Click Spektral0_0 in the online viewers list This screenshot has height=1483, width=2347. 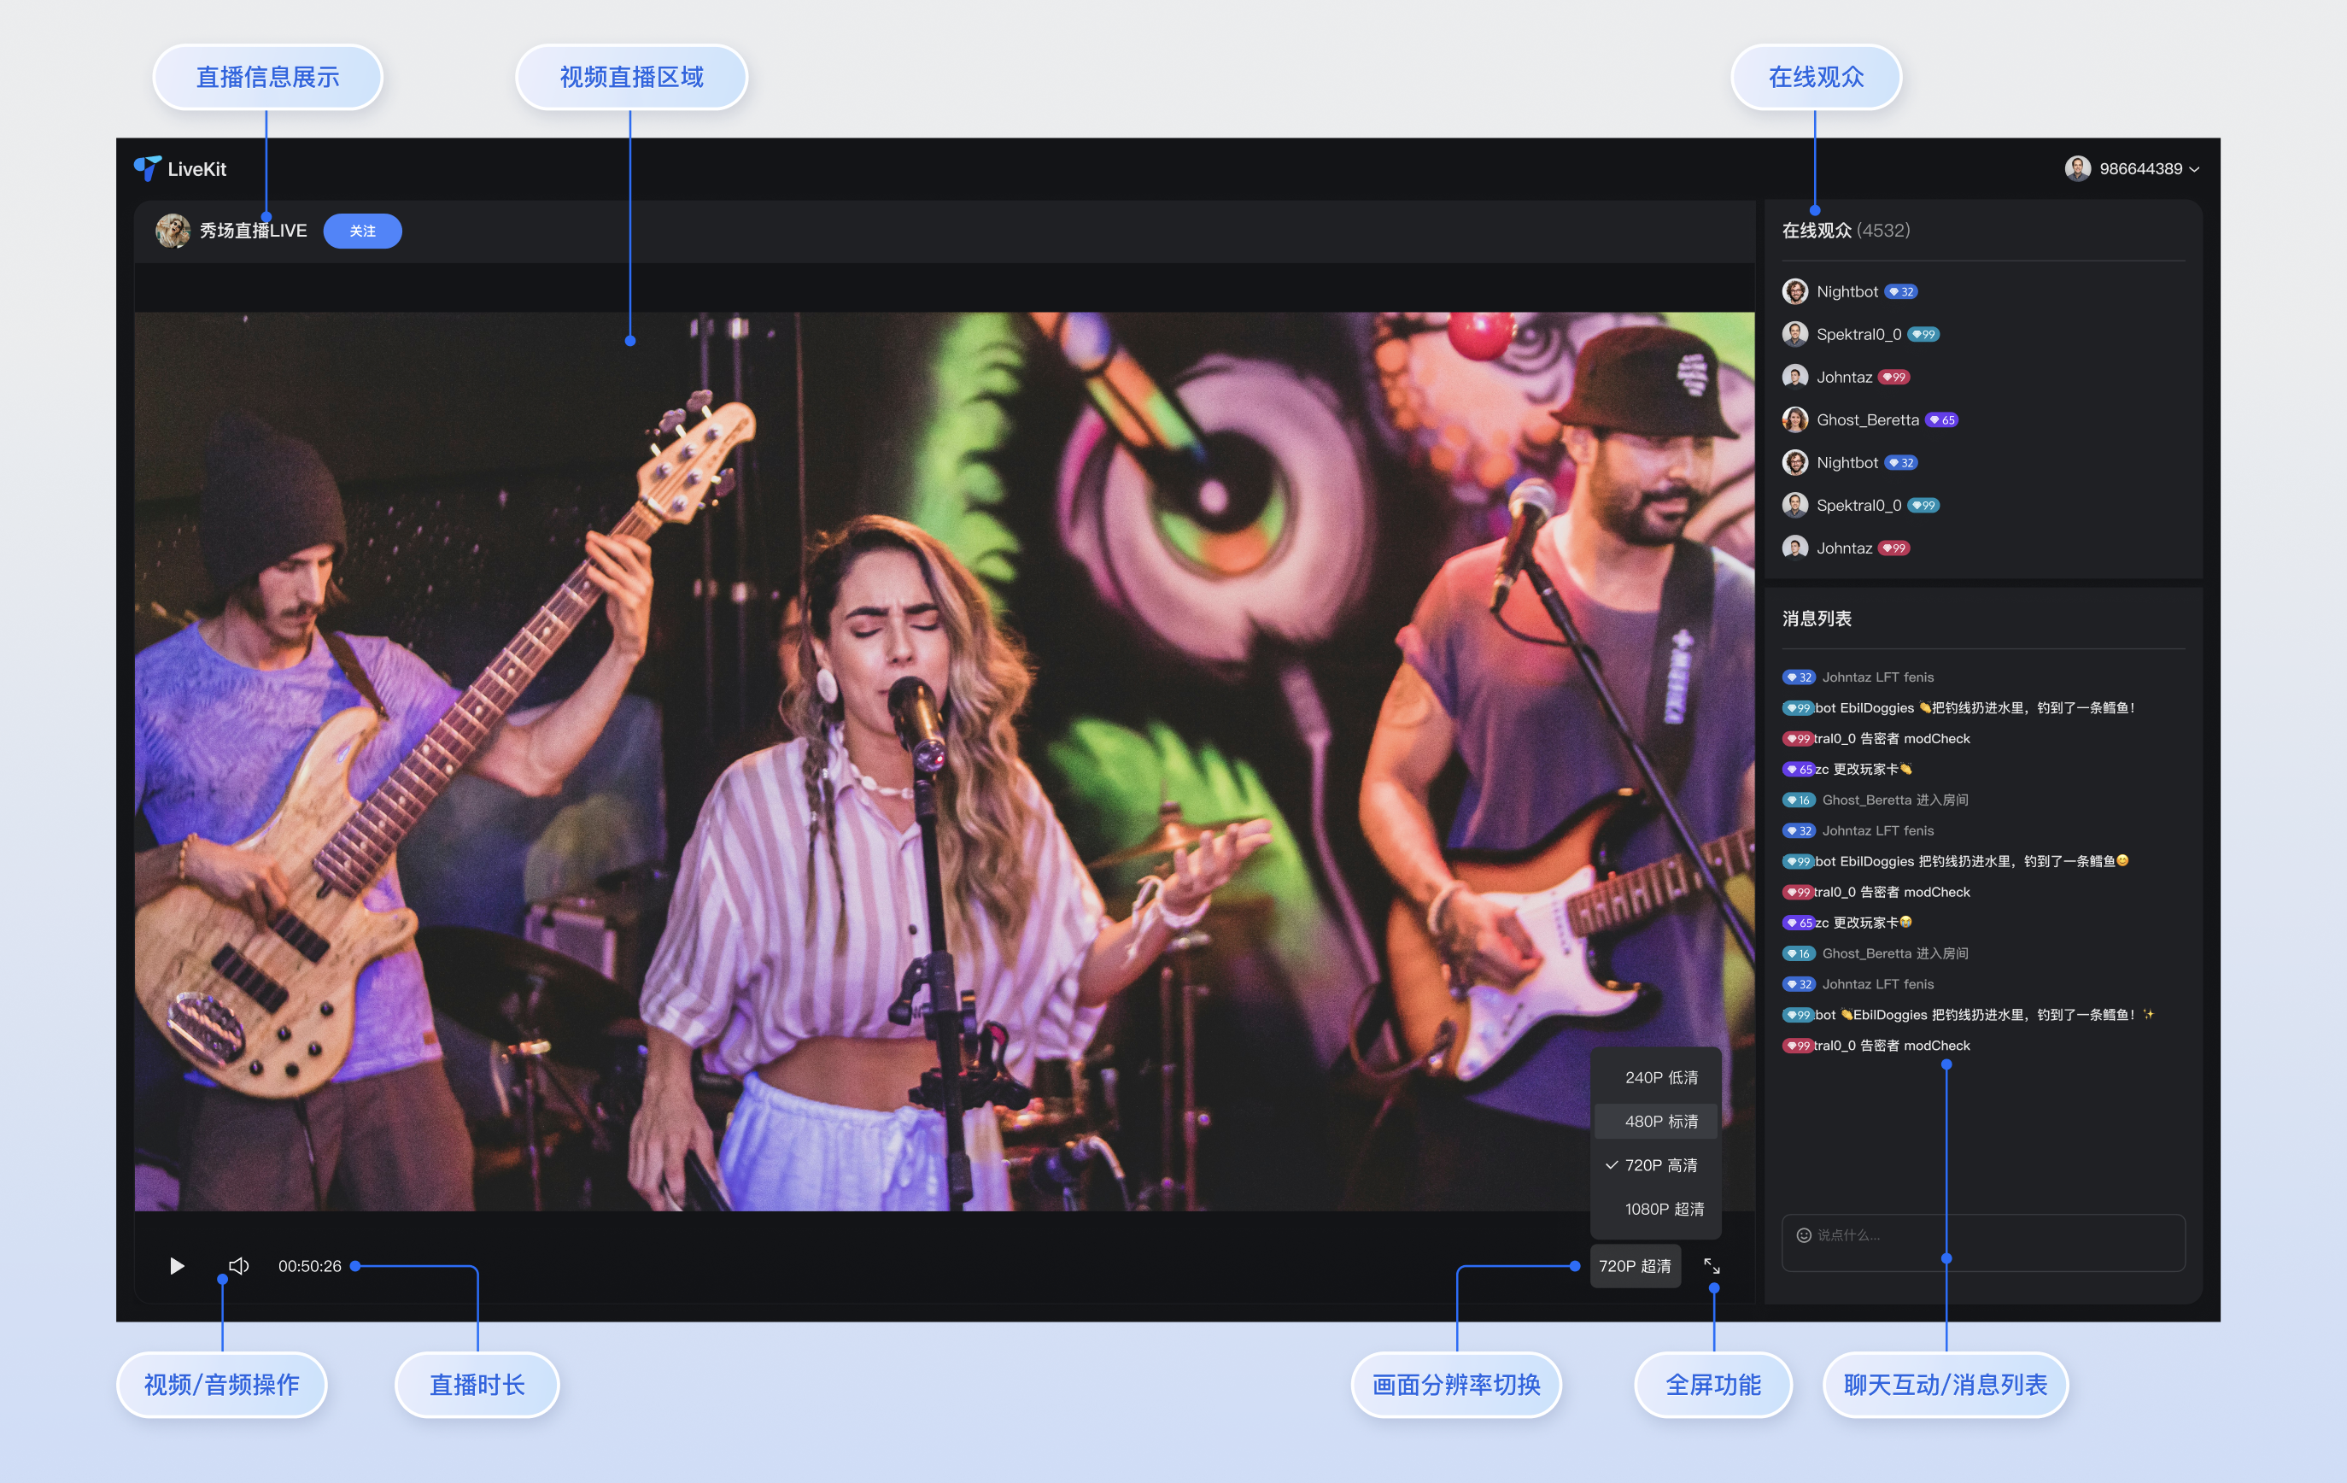point(1858,334)
